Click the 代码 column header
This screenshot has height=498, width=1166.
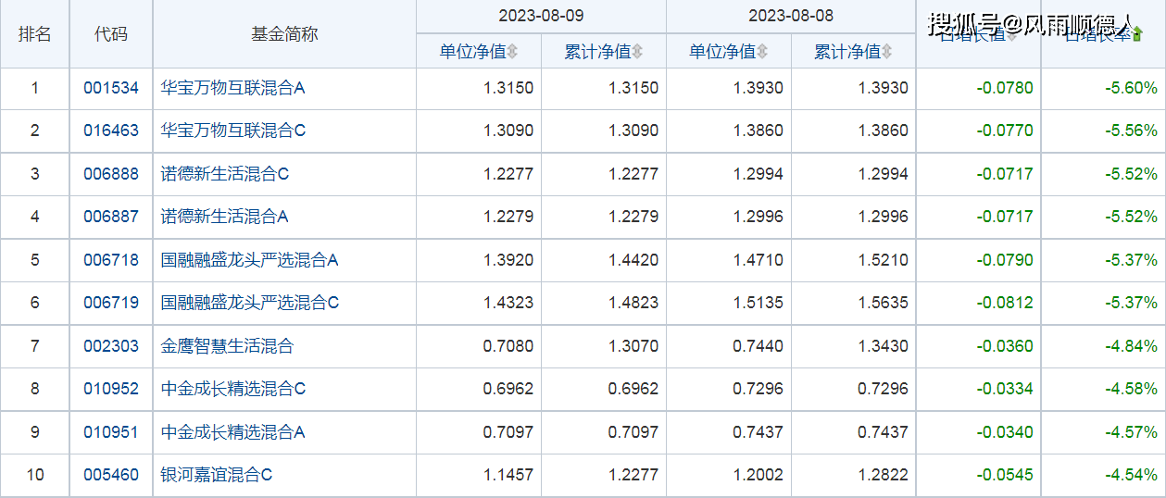pyautogui.click(x=111, y=34)
